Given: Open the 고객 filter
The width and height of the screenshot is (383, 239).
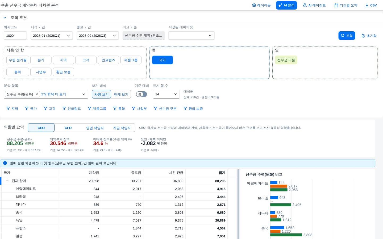Looking at the screenshot, I should click(49, 109).
